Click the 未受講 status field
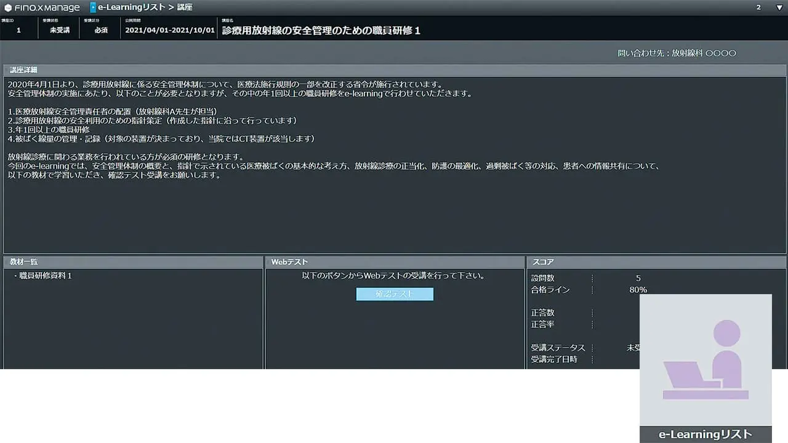This screenshot has height=443, width=788. [x=59, y=29]
